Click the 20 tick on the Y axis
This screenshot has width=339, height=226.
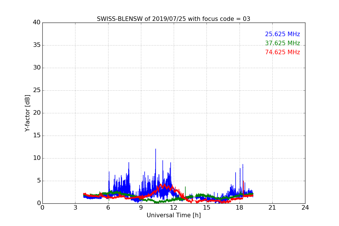[37, 113]
